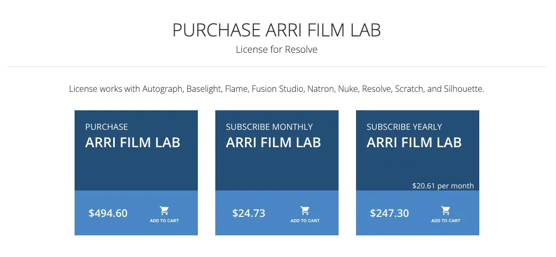Click the cart icon beside $247.30

pos(445,211)
